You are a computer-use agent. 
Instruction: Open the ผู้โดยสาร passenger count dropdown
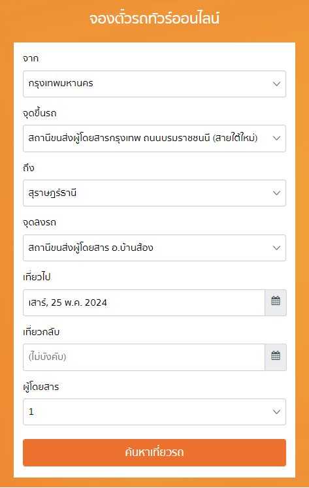click(154, 412)
